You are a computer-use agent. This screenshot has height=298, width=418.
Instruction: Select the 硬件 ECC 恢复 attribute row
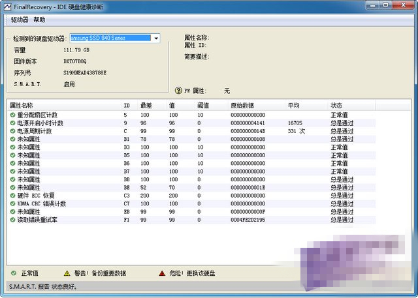tap(191, 196)
